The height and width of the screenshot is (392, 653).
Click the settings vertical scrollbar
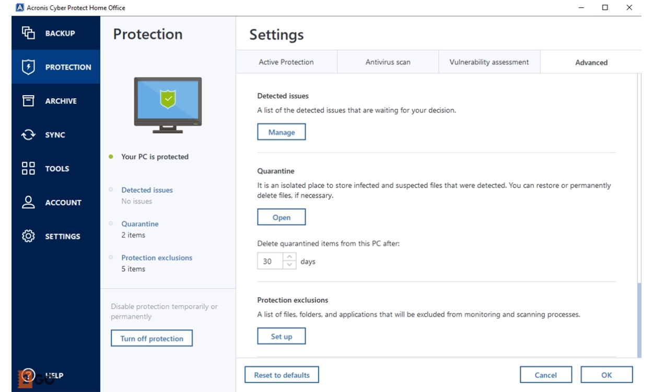(640, 319)
